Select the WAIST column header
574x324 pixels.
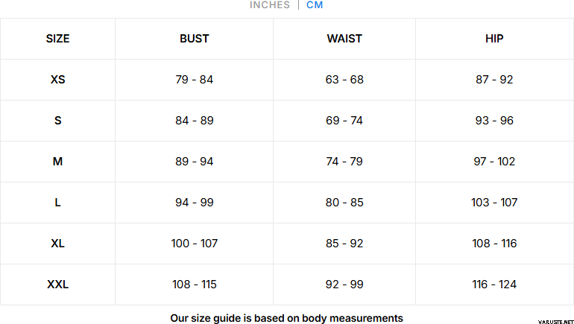pyautogui.click(x=344, y=39)
